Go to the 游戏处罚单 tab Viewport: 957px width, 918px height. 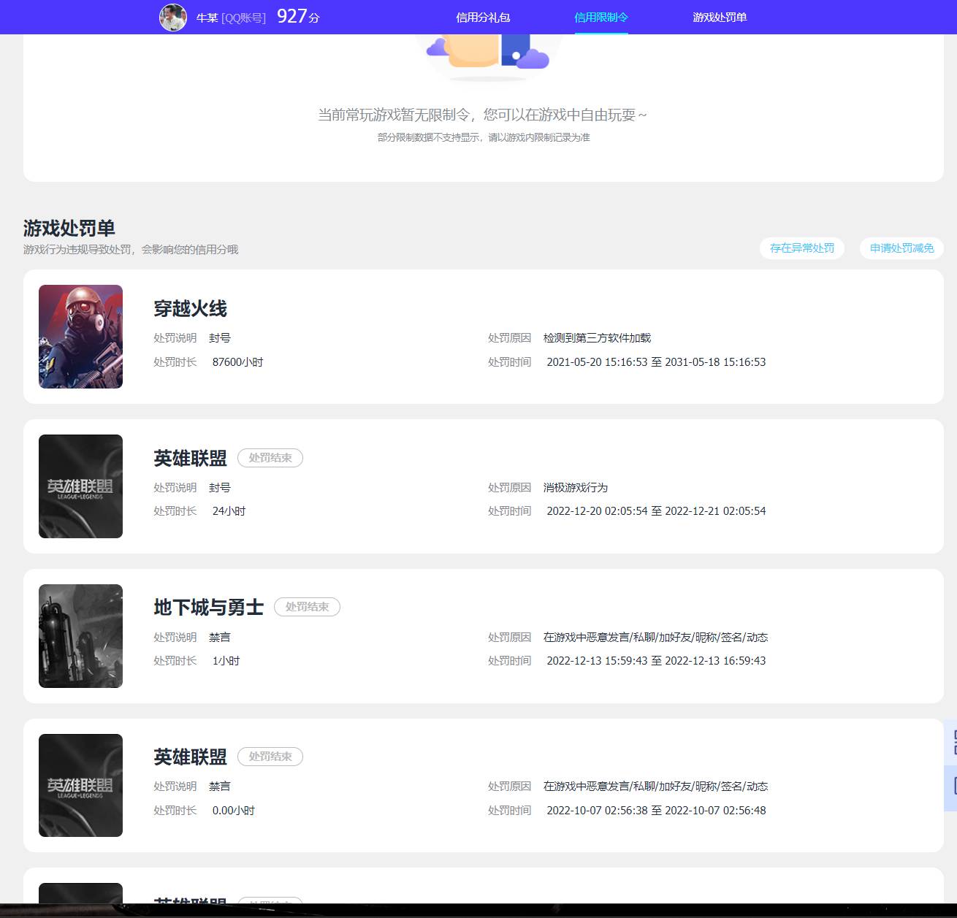pos(720,18)
